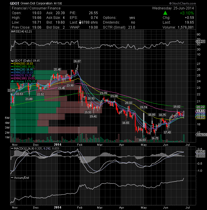This screenshot has height=210, width=207.
Task: Click the 16.53 May low label
Action: pyautogui.click(x=142, y=140)
